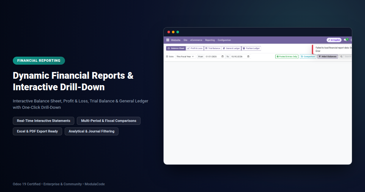This screenshot has width=365, height=192.
Task: Open This Fiscal Year dropdown
Action: (x=185, y=57)
